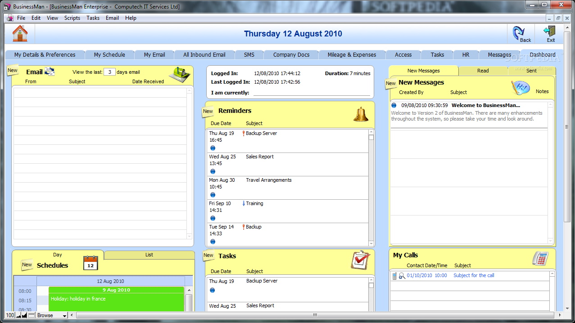Click the blue dot under Training reminder
The image size is (575, 323).
[213, 218]
